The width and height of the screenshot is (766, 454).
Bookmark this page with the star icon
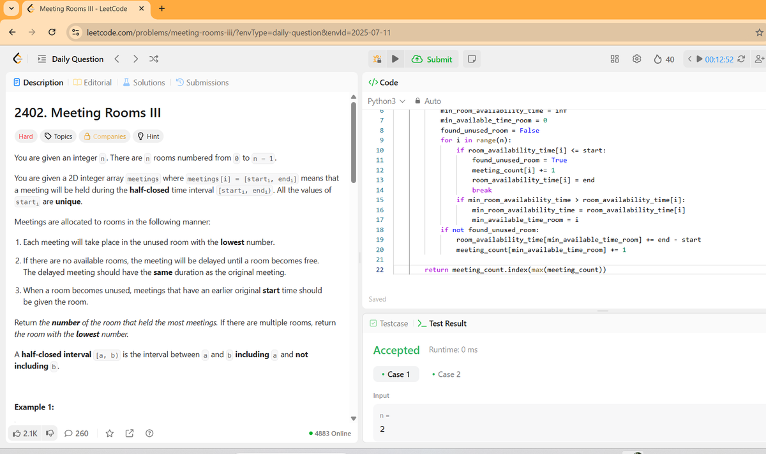point(758,32)
